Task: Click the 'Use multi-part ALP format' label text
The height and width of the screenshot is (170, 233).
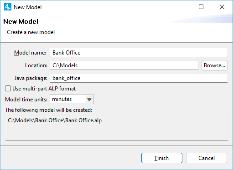Action: (44, 89)
